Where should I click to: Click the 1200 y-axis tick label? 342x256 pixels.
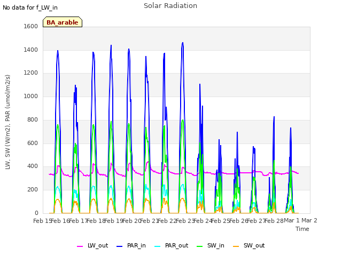(x=31, y=73)
